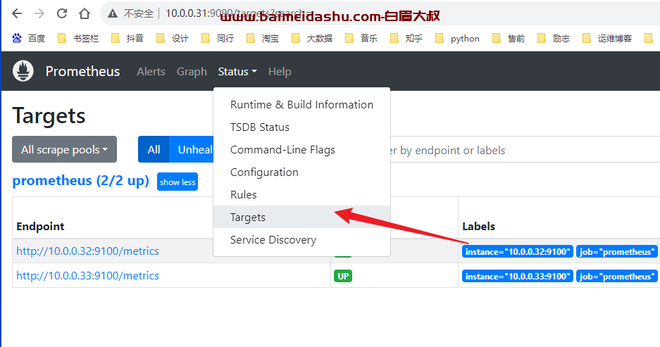Open the 大数据 bookmark folder

(x=312, y=38)
